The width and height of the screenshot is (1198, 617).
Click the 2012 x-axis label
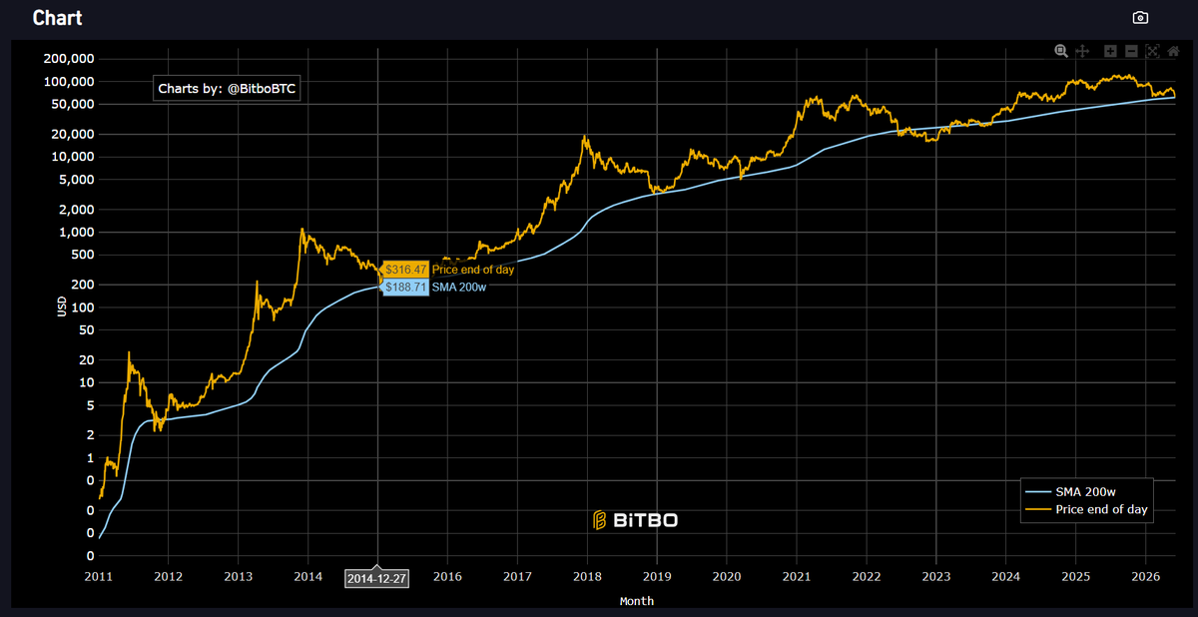pos(168,576)
